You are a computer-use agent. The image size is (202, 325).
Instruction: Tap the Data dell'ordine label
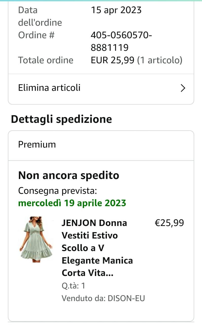(x=40, y=16)
